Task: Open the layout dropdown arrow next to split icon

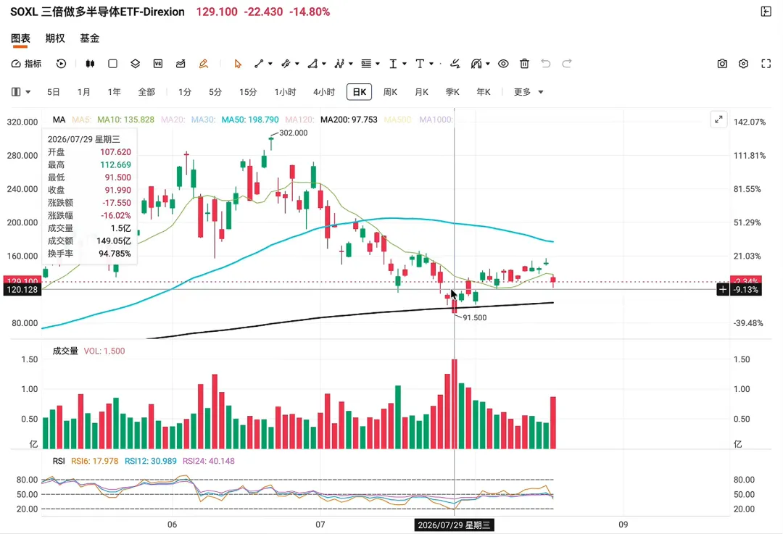Action: click(28, 92)
